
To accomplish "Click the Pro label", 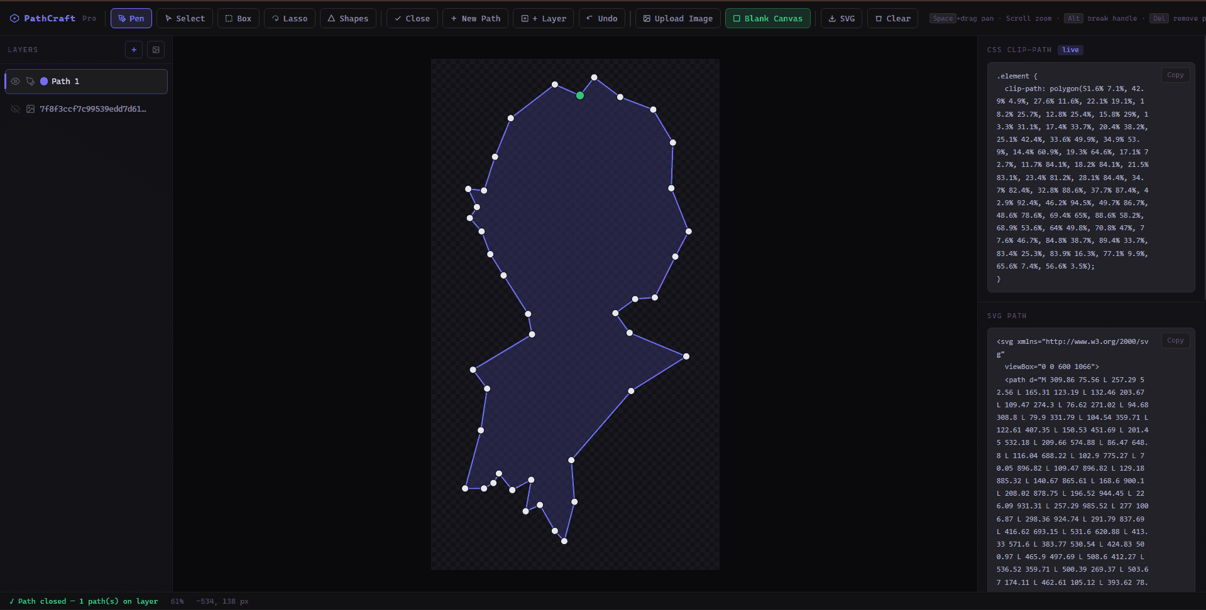I will coord(89,19).
